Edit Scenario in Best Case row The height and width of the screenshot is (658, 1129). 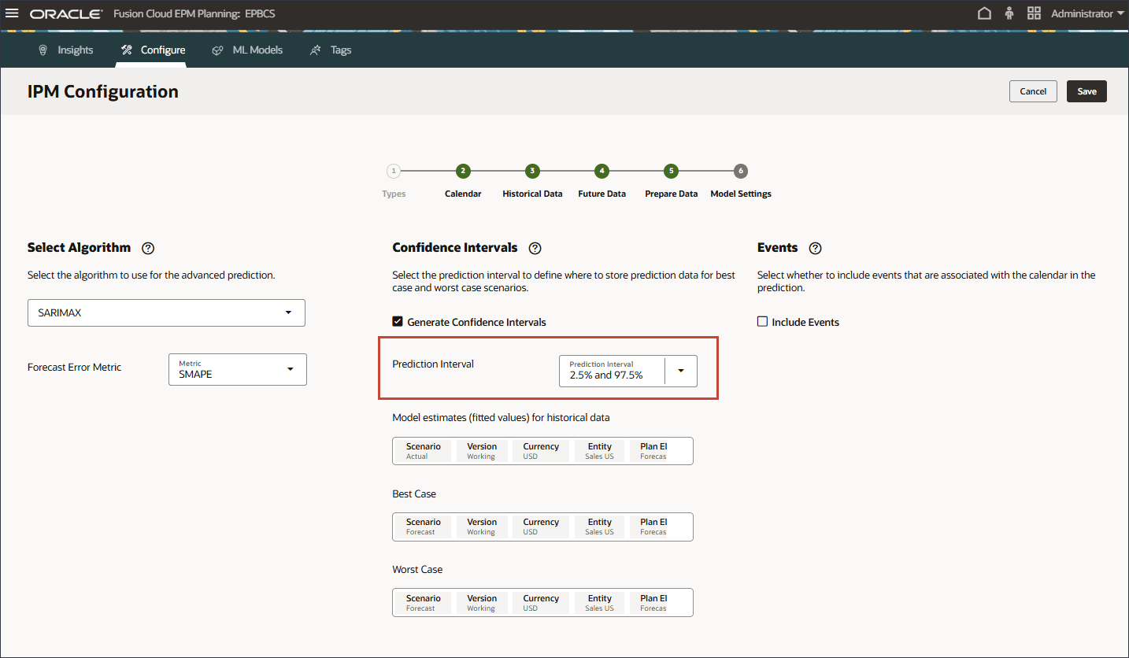coord(424,527)
